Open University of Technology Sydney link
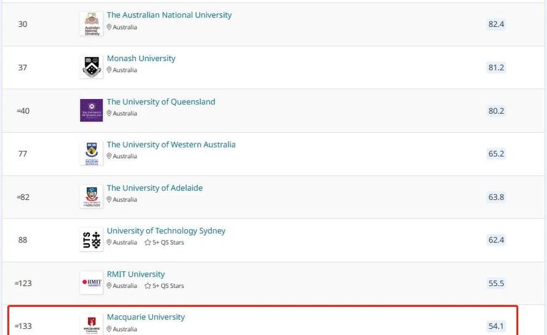This screenshot has height=335, width=547. click(166, 230)
